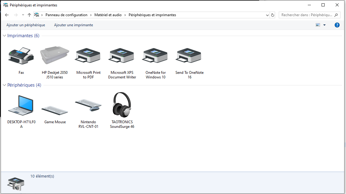346x194 pixels.
Task: Select the HP Deskjet 2050 J510 printer
Action: click(55, 56)
